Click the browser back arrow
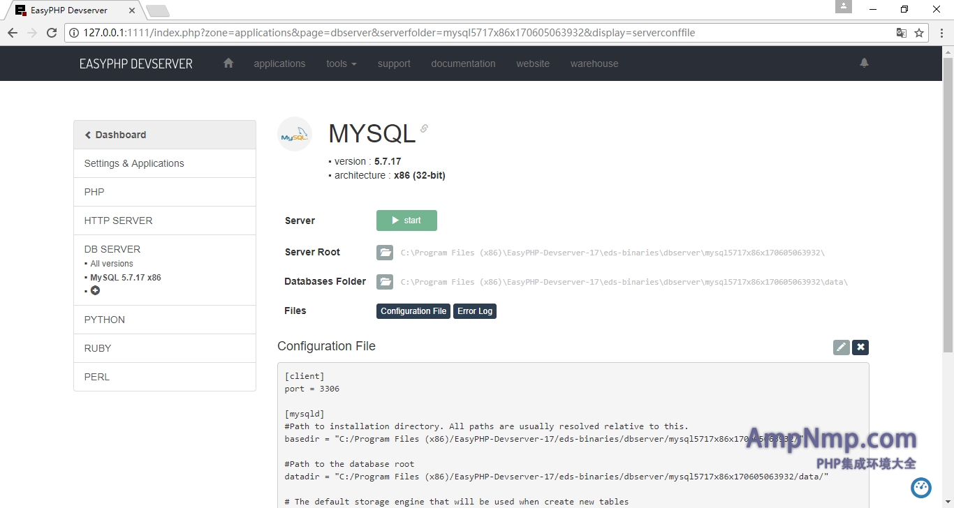 (13, 33)
